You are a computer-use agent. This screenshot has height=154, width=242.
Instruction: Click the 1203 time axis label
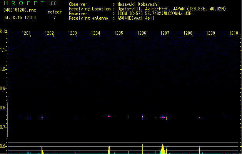[x=73, y=33]
